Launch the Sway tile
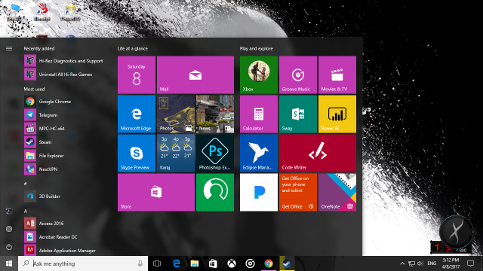Image resolution: width=483 pixels, height=271 pixels. 298,114
